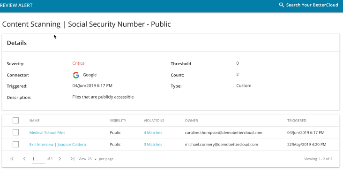View the 4 Matches violations
The image size is (343, 169).
pyautogui.click(x=153, y=132)
